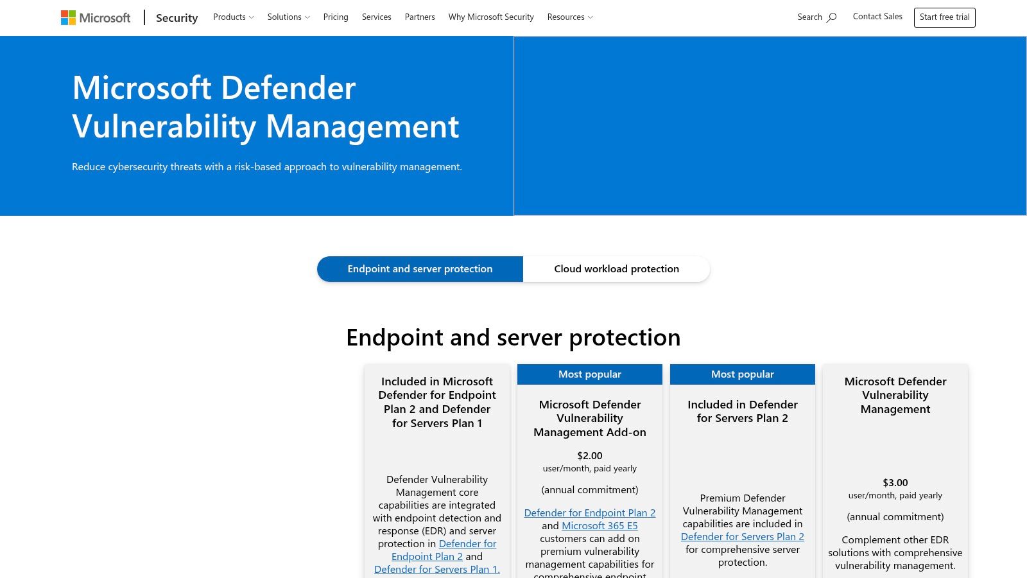Click the page title Microsoft Defender Vulnerability Management
This screenshot has width=1027, height=578.
coord(266,107)
